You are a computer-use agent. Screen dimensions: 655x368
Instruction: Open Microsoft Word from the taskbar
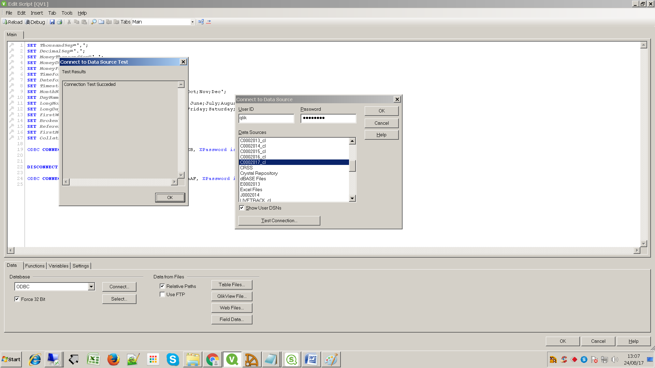click(x=311, y=359)
